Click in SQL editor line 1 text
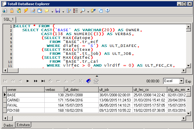 (x=34, y=26)
